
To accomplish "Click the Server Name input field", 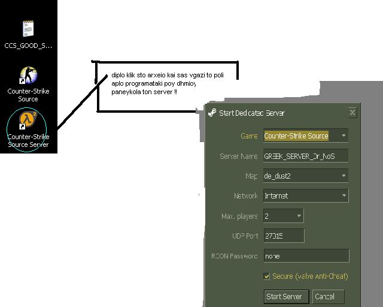I will pyautogui.click(x=306, y=156).
